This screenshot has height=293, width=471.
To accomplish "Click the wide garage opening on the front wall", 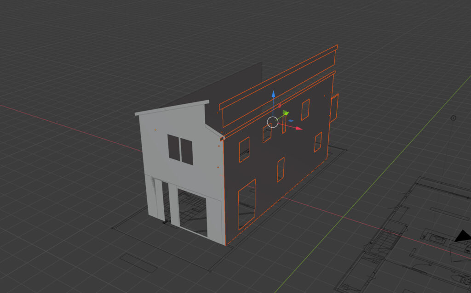I will [192, 212].
